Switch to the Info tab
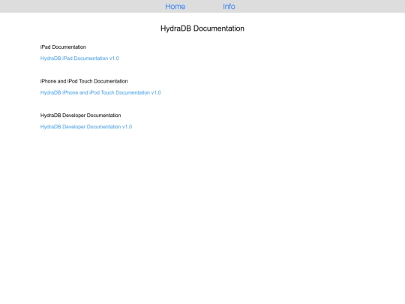The height and width of the screenshot is (304, 405). click(229, 7)
